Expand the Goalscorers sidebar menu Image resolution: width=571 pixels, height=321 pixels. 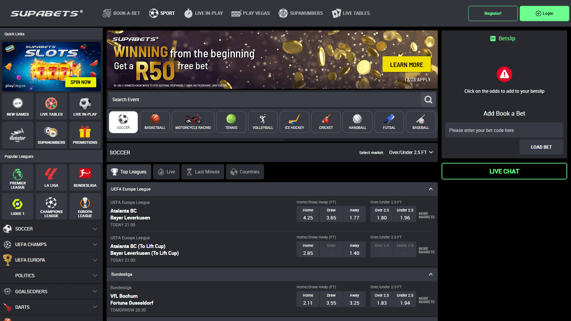tap(51, 292)
